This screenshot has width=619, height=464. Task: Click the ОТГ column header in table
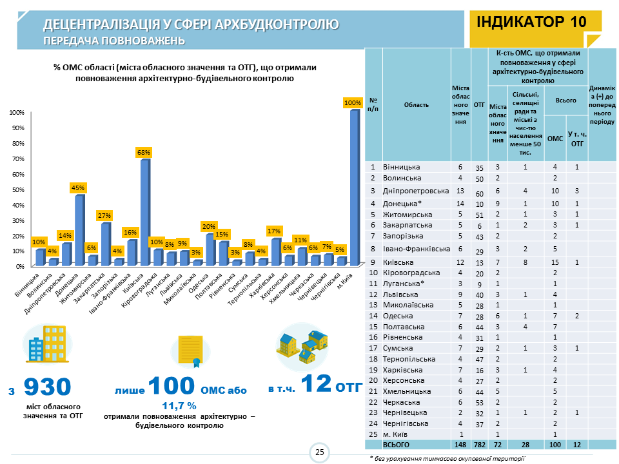(479, 104)
